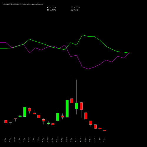This screenshot has width=147, height=147.
Task: Click the '29 Sep' date axis label
Action: [x=71, y=140]
